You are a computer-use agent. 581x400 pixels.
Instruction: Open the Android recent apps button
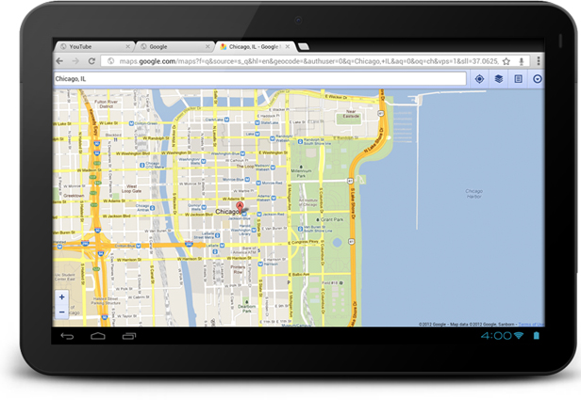(x=129, y=336)
